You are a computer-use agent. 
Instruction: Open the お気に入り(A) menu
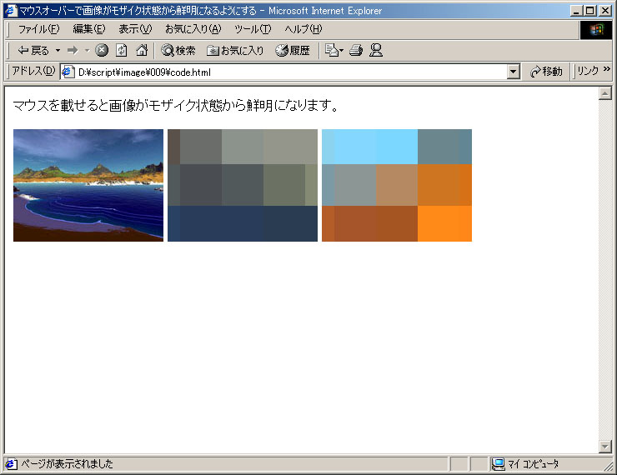[193, 28]
